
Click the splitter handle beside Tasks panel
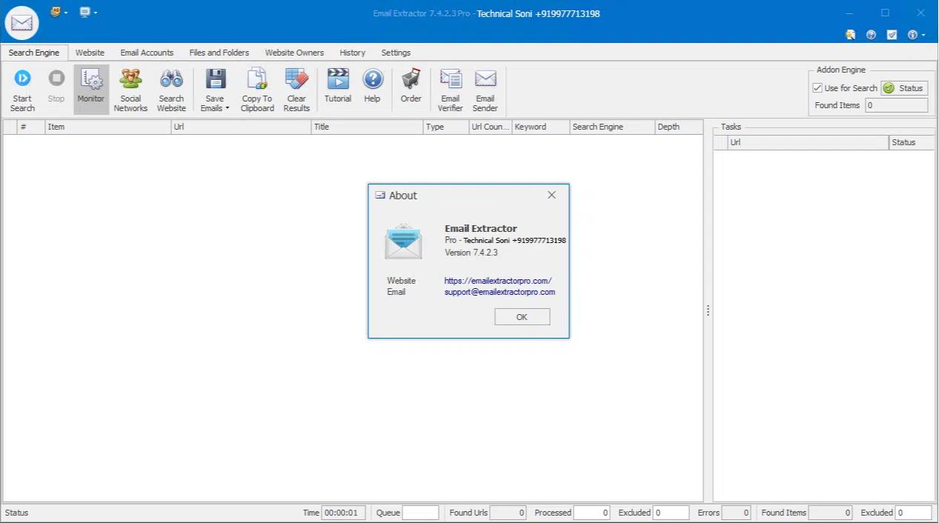pos(708,311)
